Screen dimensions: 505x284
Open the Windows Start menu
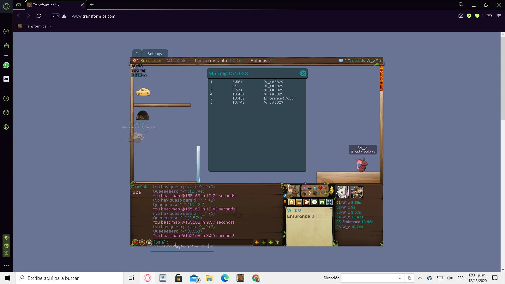pyautogui.click(x=8, y=278)
